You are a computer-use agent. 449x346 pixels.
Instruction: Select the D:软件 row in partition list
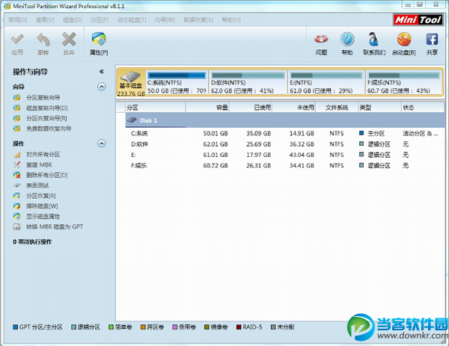[x=285, y=144]
